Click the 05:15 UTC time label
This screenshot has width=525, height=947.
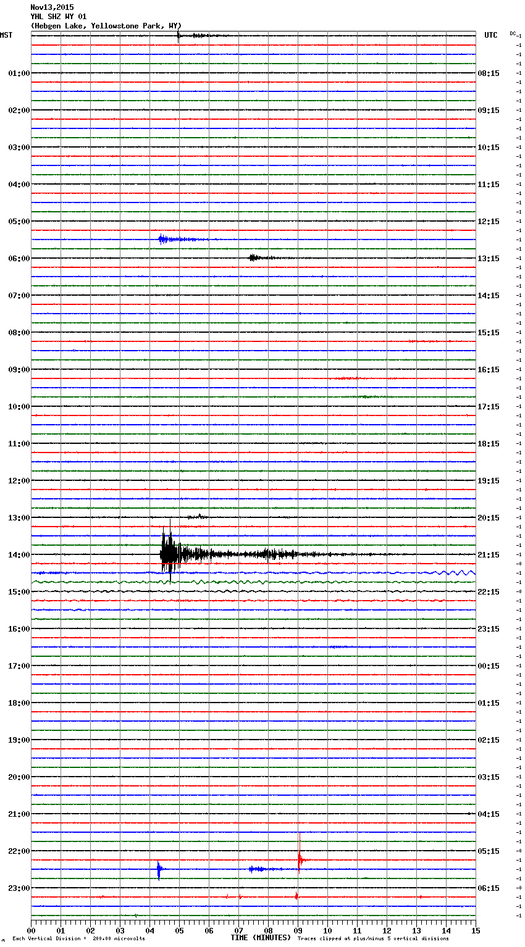(489, 851)
